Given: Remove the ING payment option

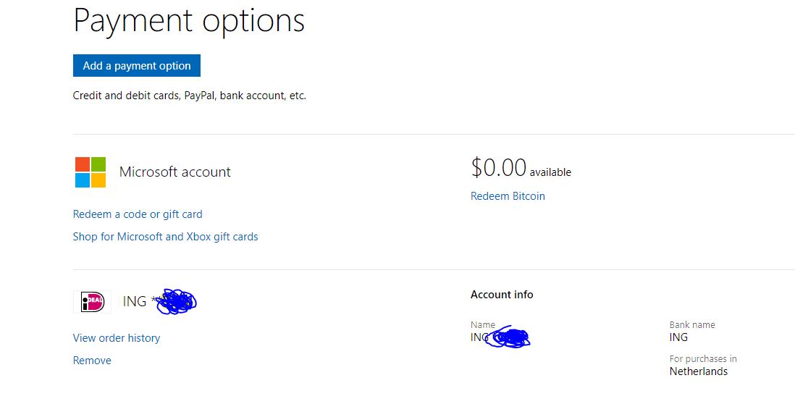Looking at the screenshot, I should (92, 361).
